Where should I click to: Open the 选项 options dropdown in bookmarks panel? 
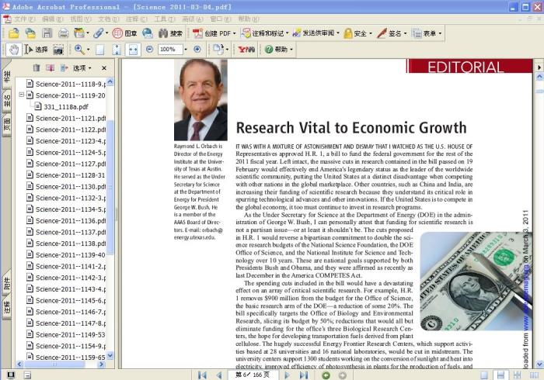(81, 68)
